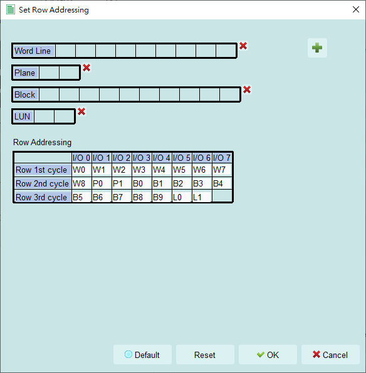Select the Word Line label
This screenshot has height=373, width=366.
(x=34, y=51)
